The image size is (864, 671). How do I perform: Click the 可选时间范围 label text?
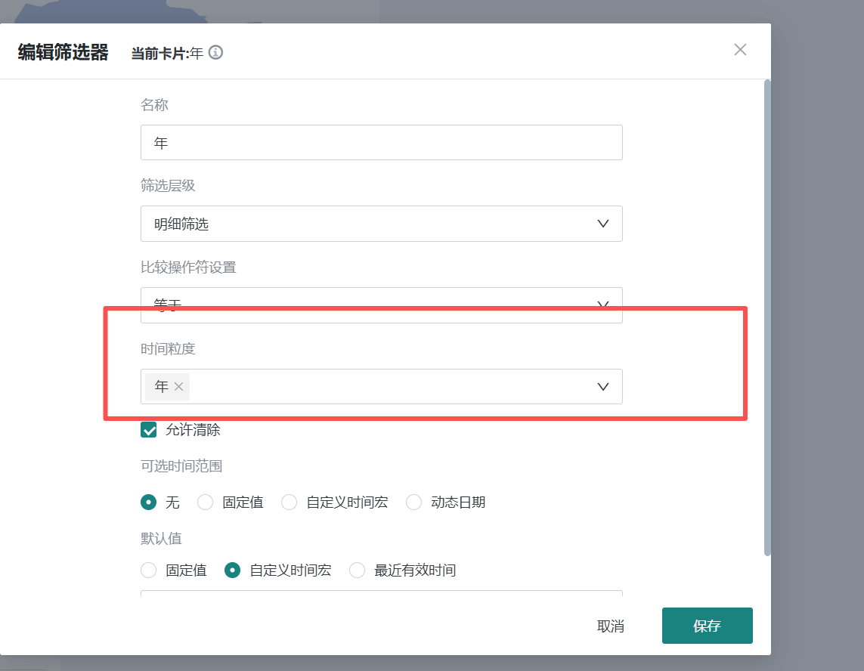(181, 466)
